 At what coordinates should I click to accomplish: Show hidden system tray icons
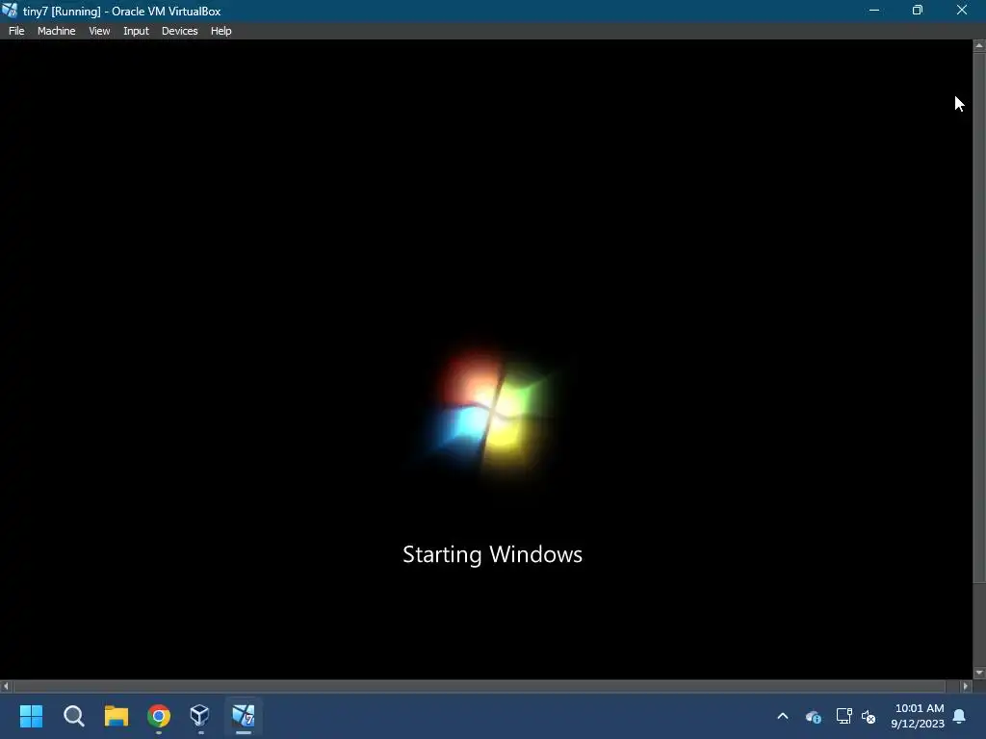pos(782,716)
